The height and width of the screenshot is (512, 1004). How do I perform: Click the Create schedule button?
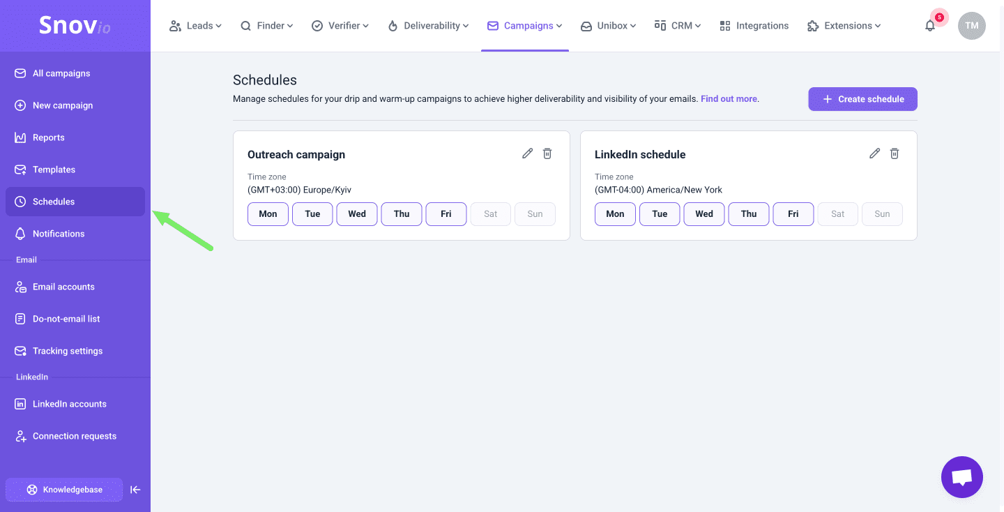point(862,99)
